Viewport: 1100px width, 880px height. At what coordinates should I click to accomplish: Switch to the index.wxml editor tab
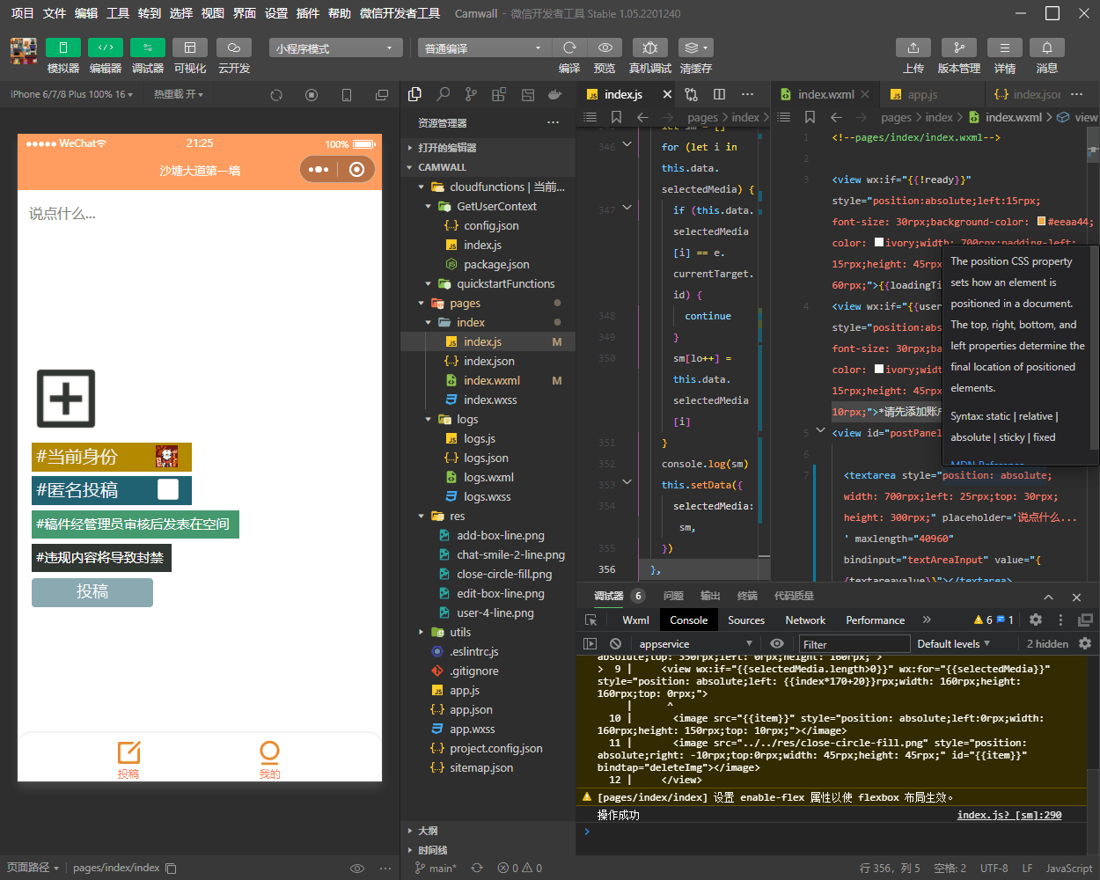pos(825,94)
